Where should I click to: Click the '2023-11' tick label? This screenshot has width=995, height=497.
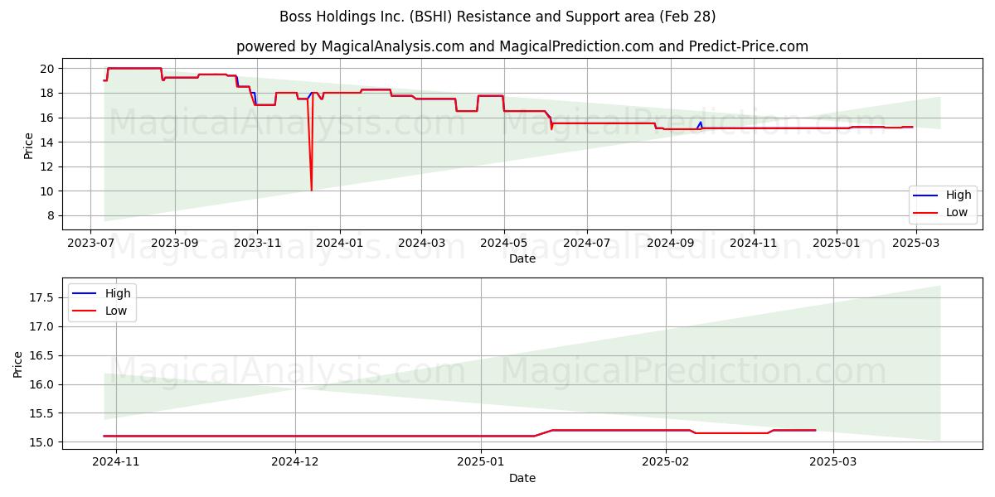257,244
